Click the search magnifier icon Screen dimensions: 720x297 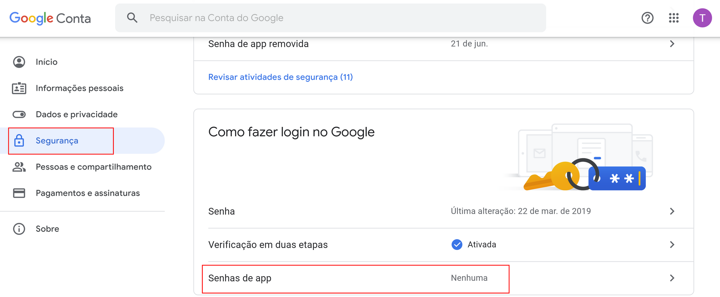pyautogui.click(x=132, y=18)
